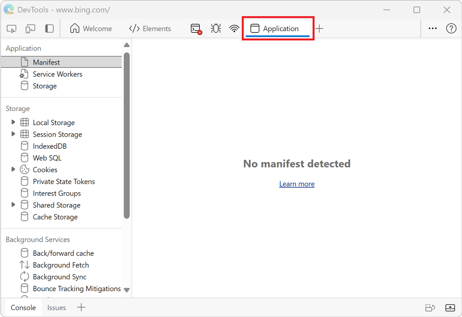Click the Session Storage label

(x=57, y=134)
